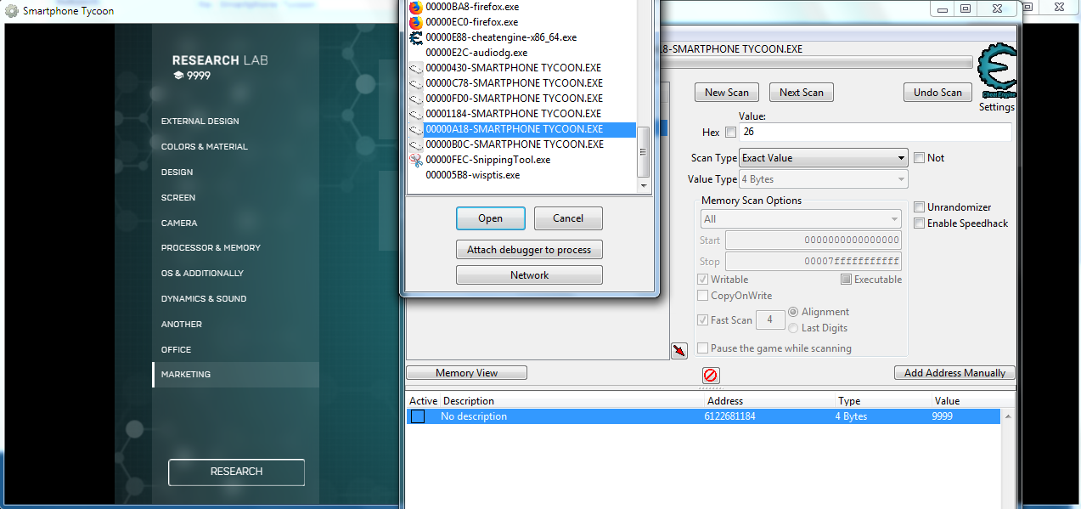Toggle the Fast Scan checkbox

point(702,320)
